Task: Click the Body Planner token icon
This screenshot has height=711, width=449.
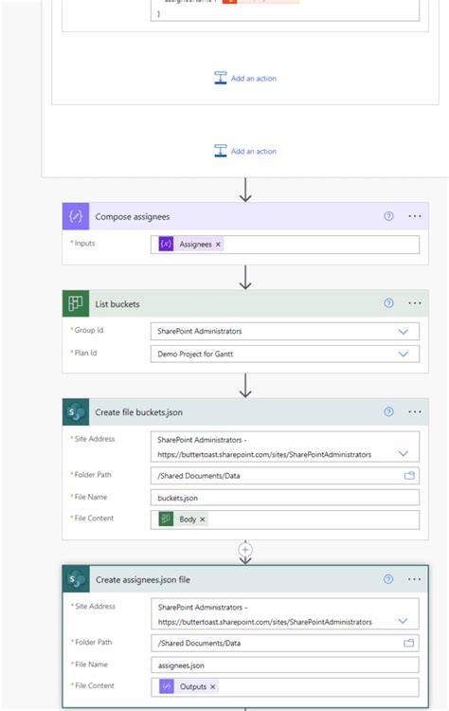Action: (x=167, y=520)
